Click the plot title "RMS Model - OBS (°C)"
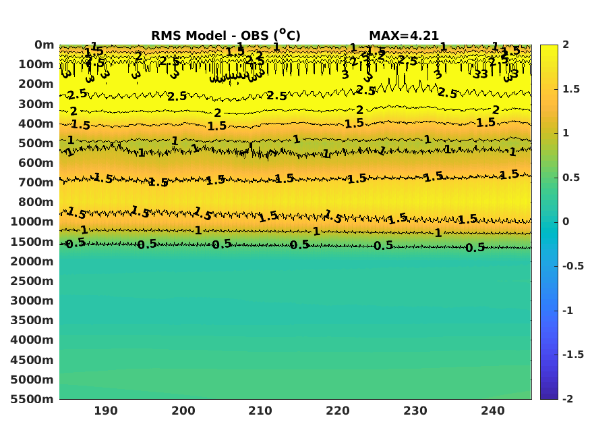Viewport: 590px width, 443px height. 226,35
